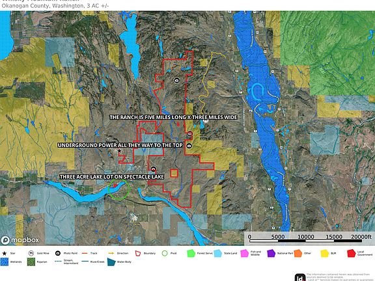This screenshot has width=375, height=281.
Task: Click the black star marker on the map
Action: tap(119, 151)
